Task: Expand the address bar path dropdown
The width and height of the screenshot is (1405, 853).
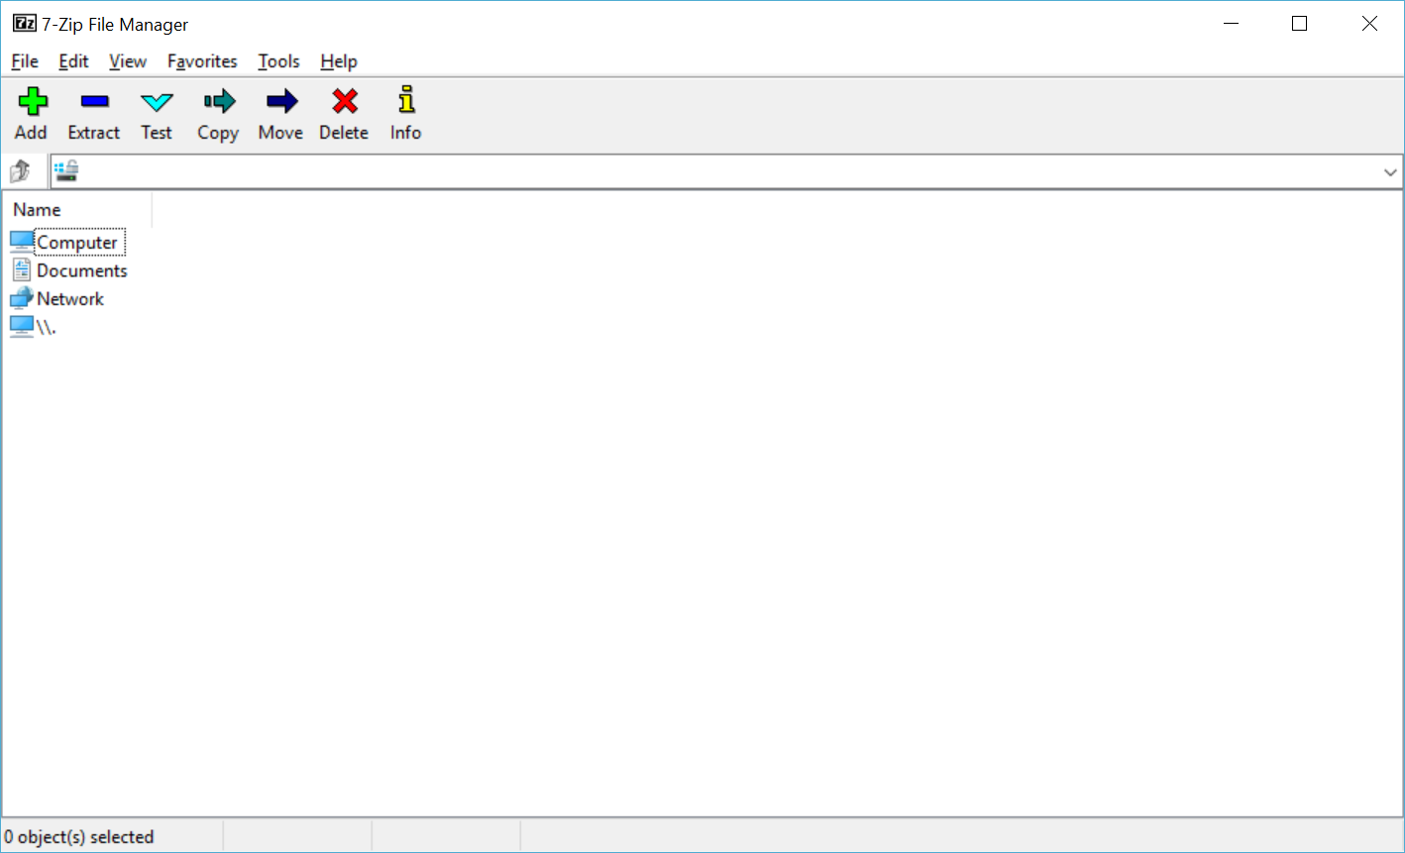Action: point(1390,172)
